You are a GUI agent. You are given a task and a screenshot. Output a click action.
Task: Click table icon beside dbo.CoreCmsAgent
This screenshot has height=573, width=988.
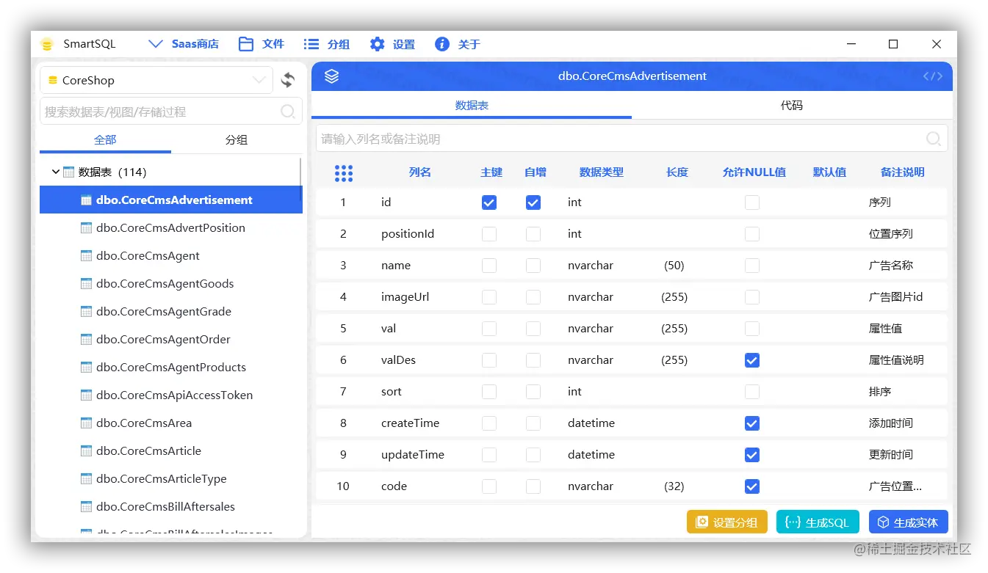86,256
